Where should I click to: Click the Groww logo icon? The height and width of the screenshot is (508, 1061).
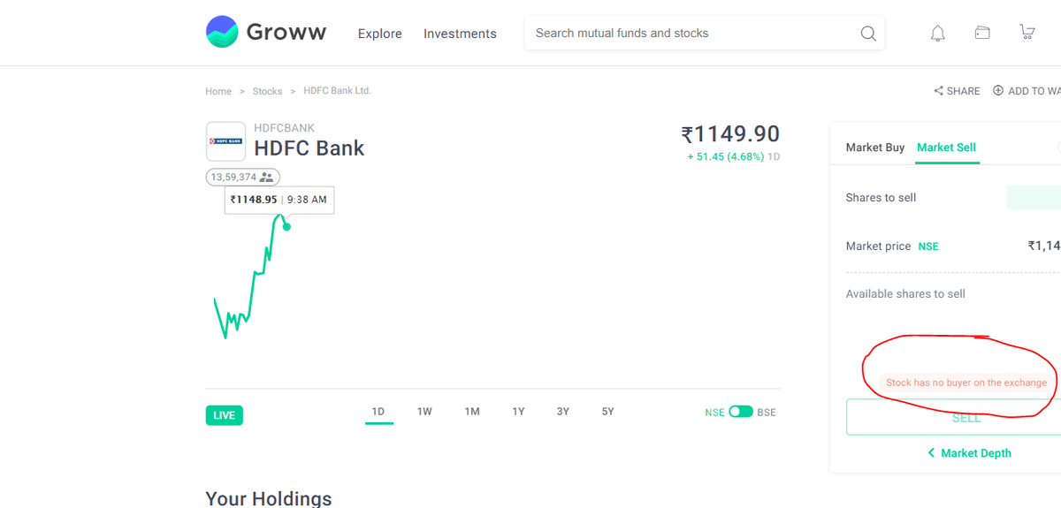pyautogui.click(x=222, y=32)
